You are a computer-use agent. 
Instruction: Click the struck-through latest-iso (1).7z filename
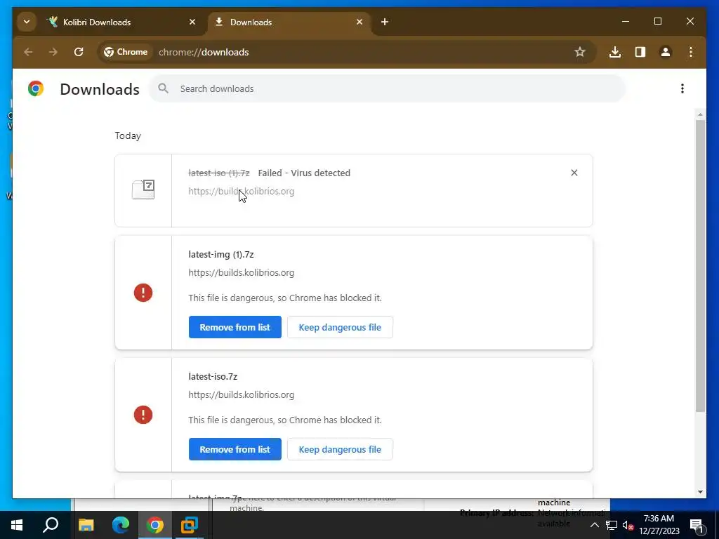coord(219,173)
